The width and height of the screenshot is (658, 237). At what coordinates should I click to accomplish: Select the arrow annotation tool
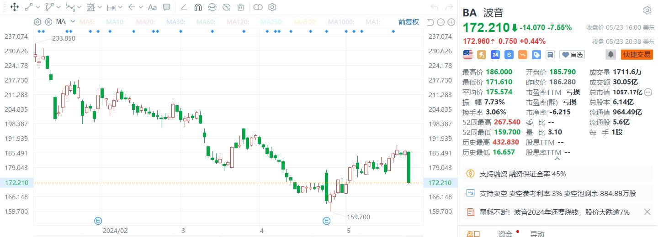132,7
